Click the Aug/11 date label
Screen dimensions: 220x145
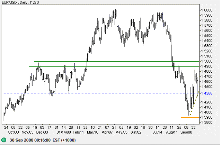(x=172, y=132)
